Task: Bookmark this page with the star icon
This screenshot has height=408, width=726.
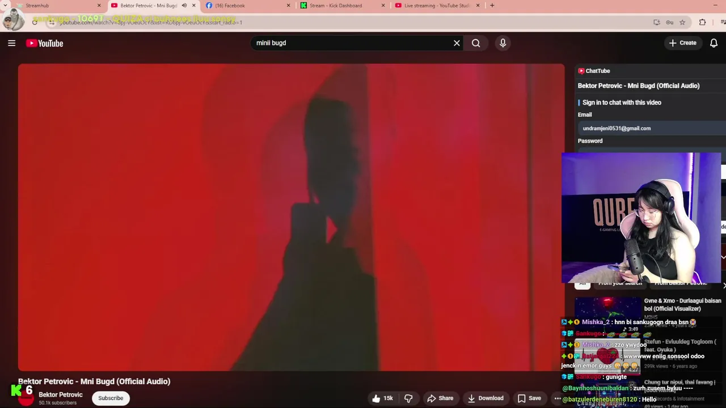Action: pos(682,22)
